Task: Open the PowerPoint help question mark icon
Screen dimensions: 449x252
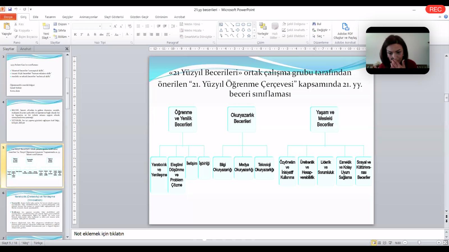Action: pyautogui.click(x=446, y=17)
